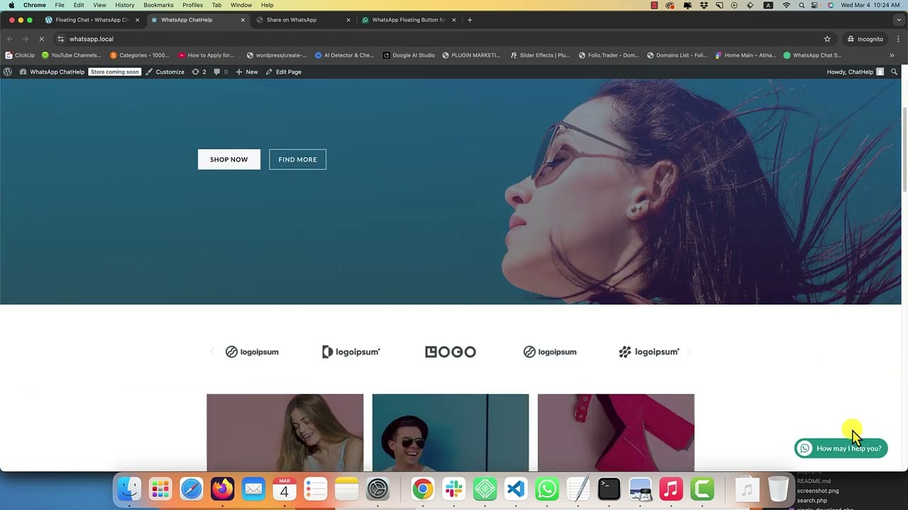Open Customize in the WP admin bar

click(x=165, y=72)
